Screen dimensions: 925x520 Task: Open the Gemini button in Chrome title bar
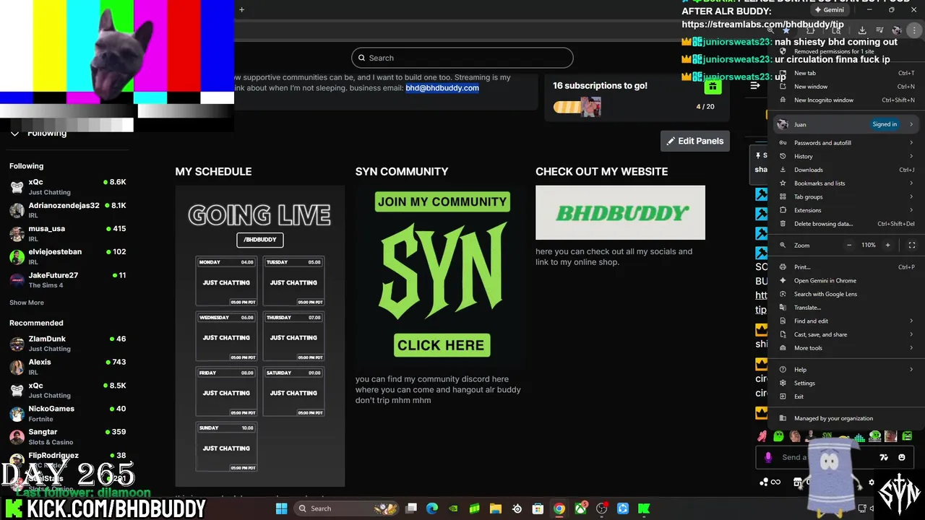pyautogui.click(x=830, y=10)
